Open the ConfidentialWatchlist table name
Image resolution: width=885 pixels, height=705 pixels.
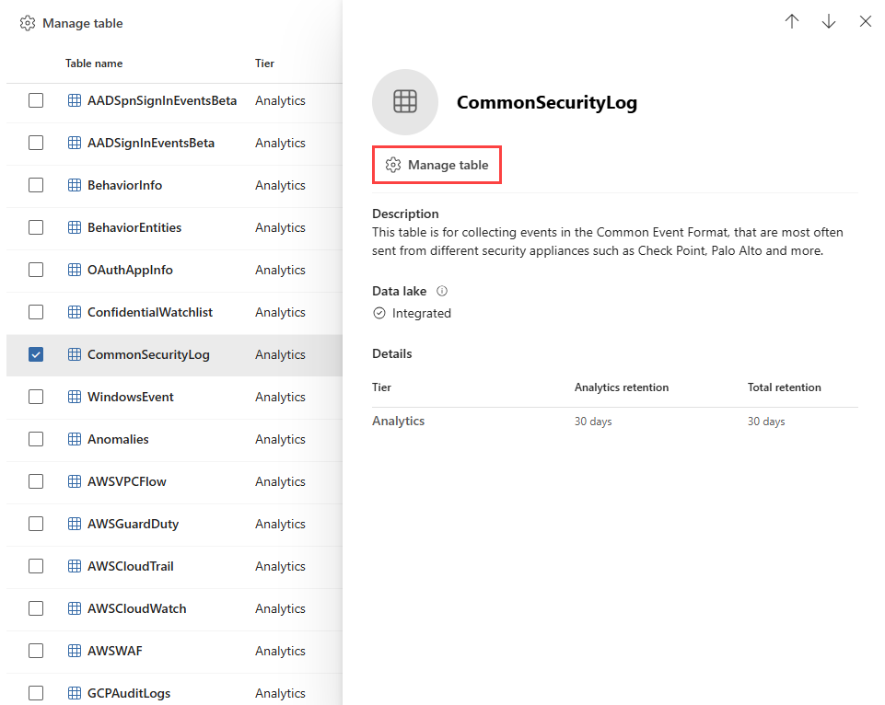coord(150,312)
